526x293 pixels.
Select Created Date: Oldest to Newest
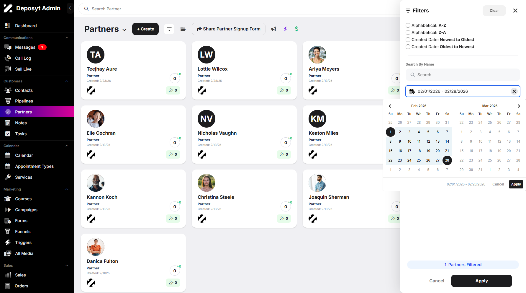click(x=408, y=47)
